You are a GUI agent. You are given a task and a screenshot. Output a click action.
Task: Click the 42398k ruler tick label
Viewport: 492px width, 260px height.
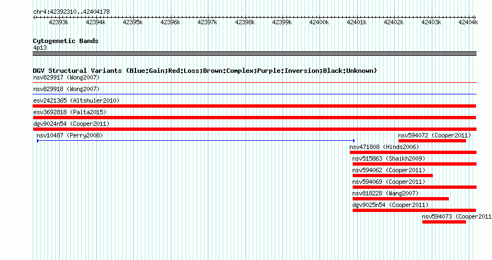coord(245,22)
